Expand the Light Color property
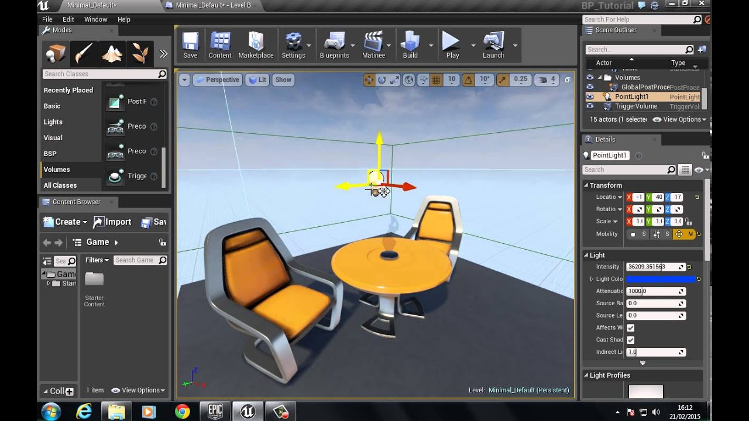This screenshot has height=421, width=749. click(592, 279)
